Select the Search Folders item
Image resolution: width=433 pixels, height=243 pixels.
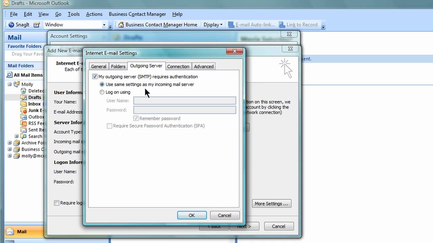point(31,136)
